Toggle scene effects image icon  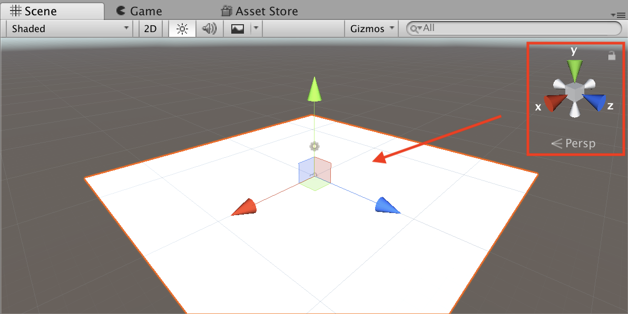point(238,29)
